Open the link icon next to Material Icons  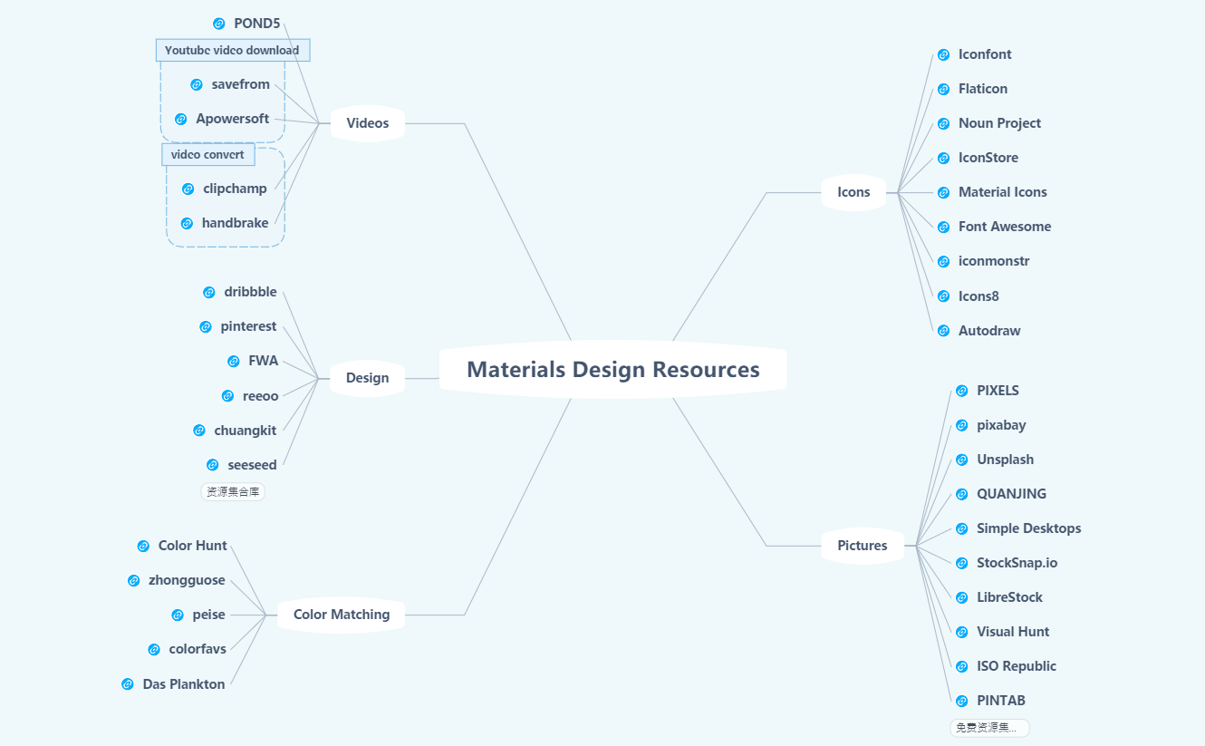(x=944, y=192)
